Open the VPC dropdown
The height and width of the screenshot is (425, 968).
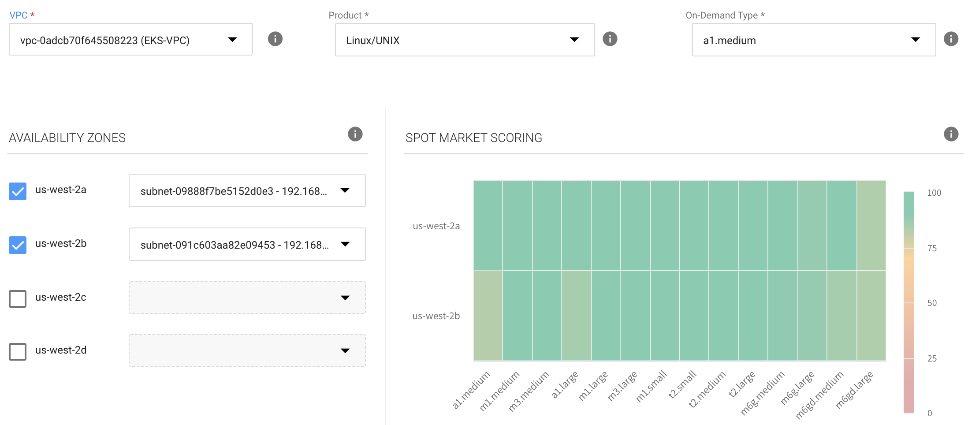pos(130,40)
